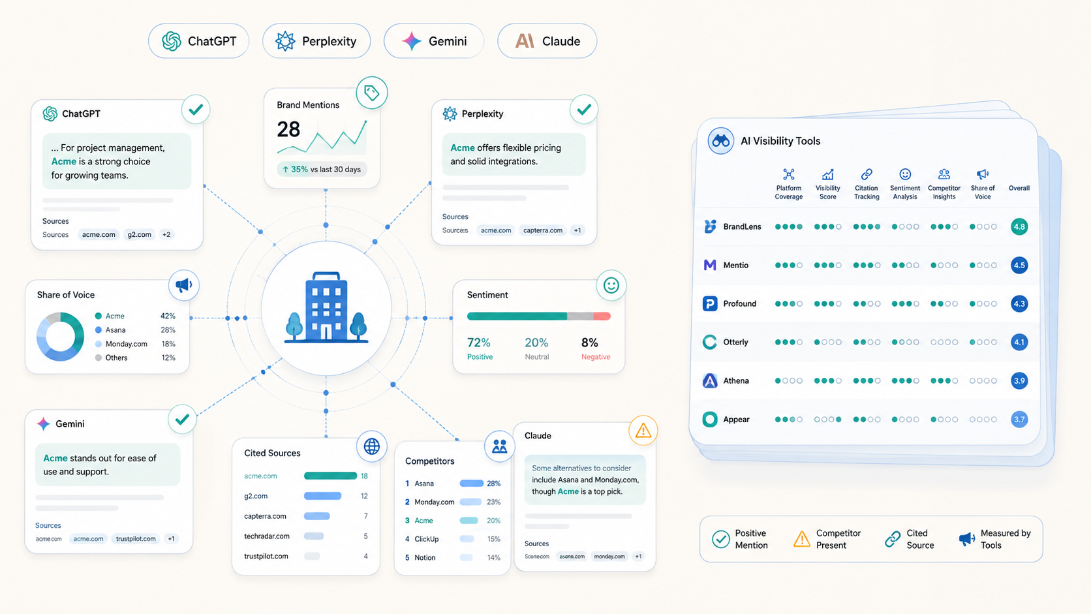This screenshot has height=614, width=1091.
Task: Click the BrandLens overall score 4.8 badge
Action: (1019, 226)
